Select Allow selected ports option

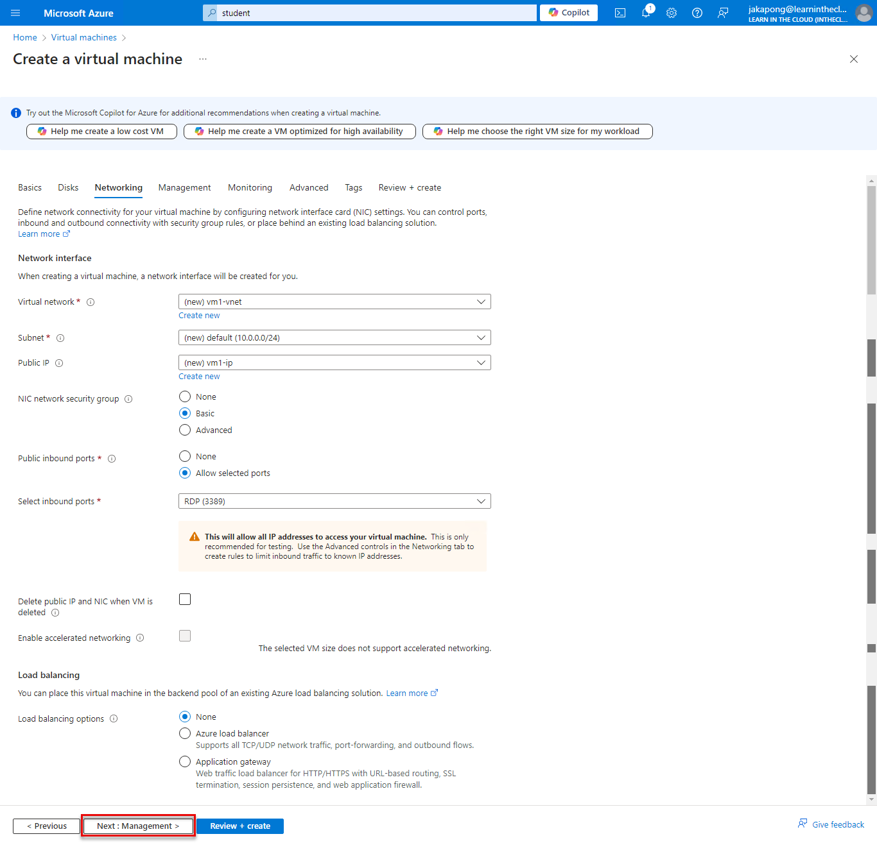coord(185,473)
